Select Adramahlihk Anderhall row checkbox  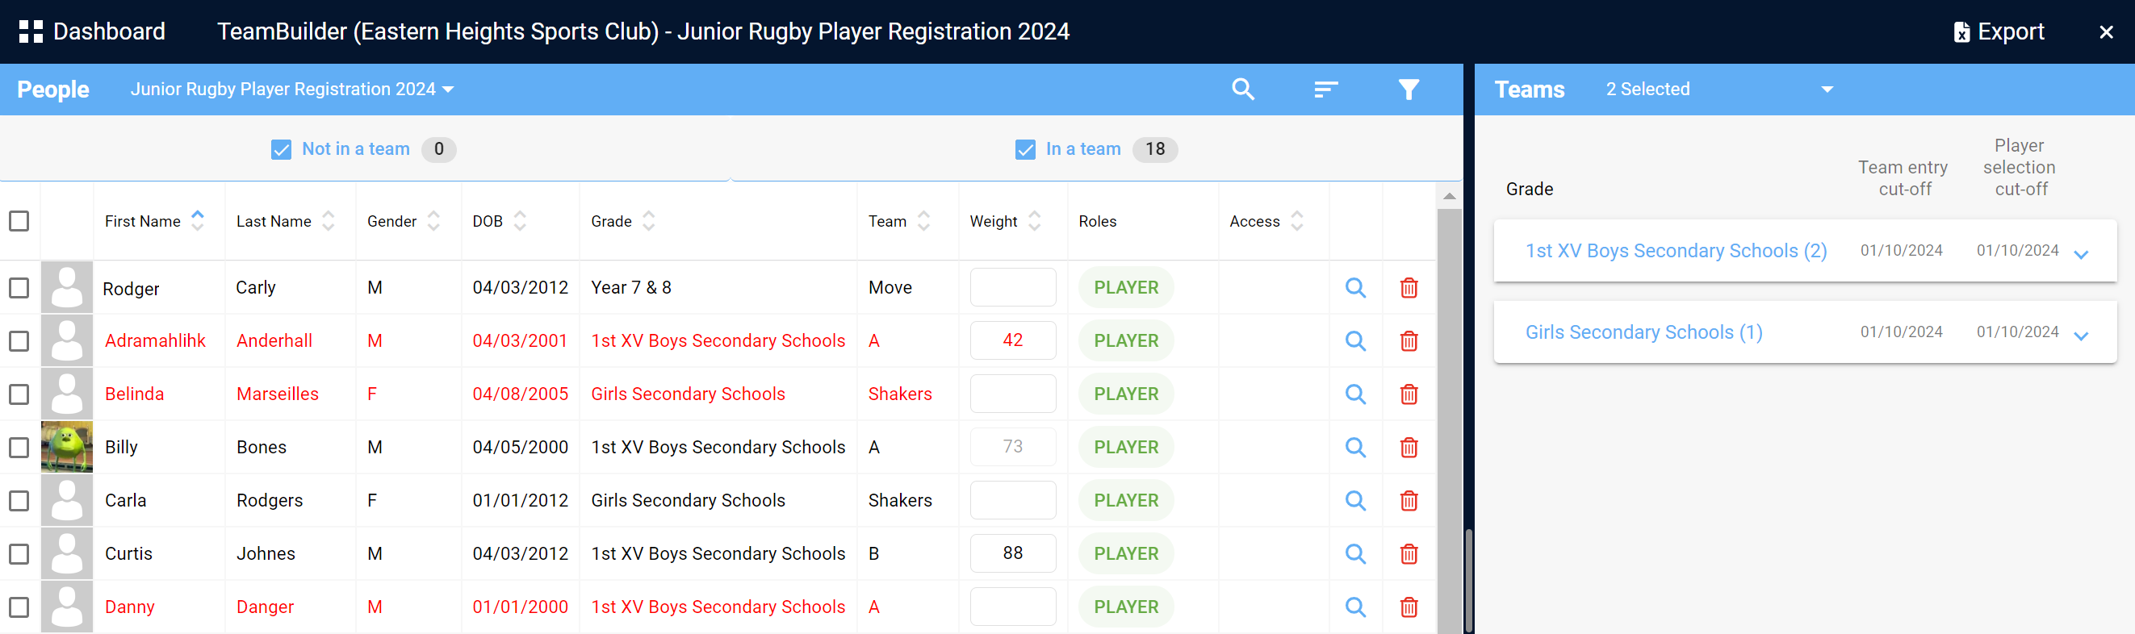tap(19, 340)
